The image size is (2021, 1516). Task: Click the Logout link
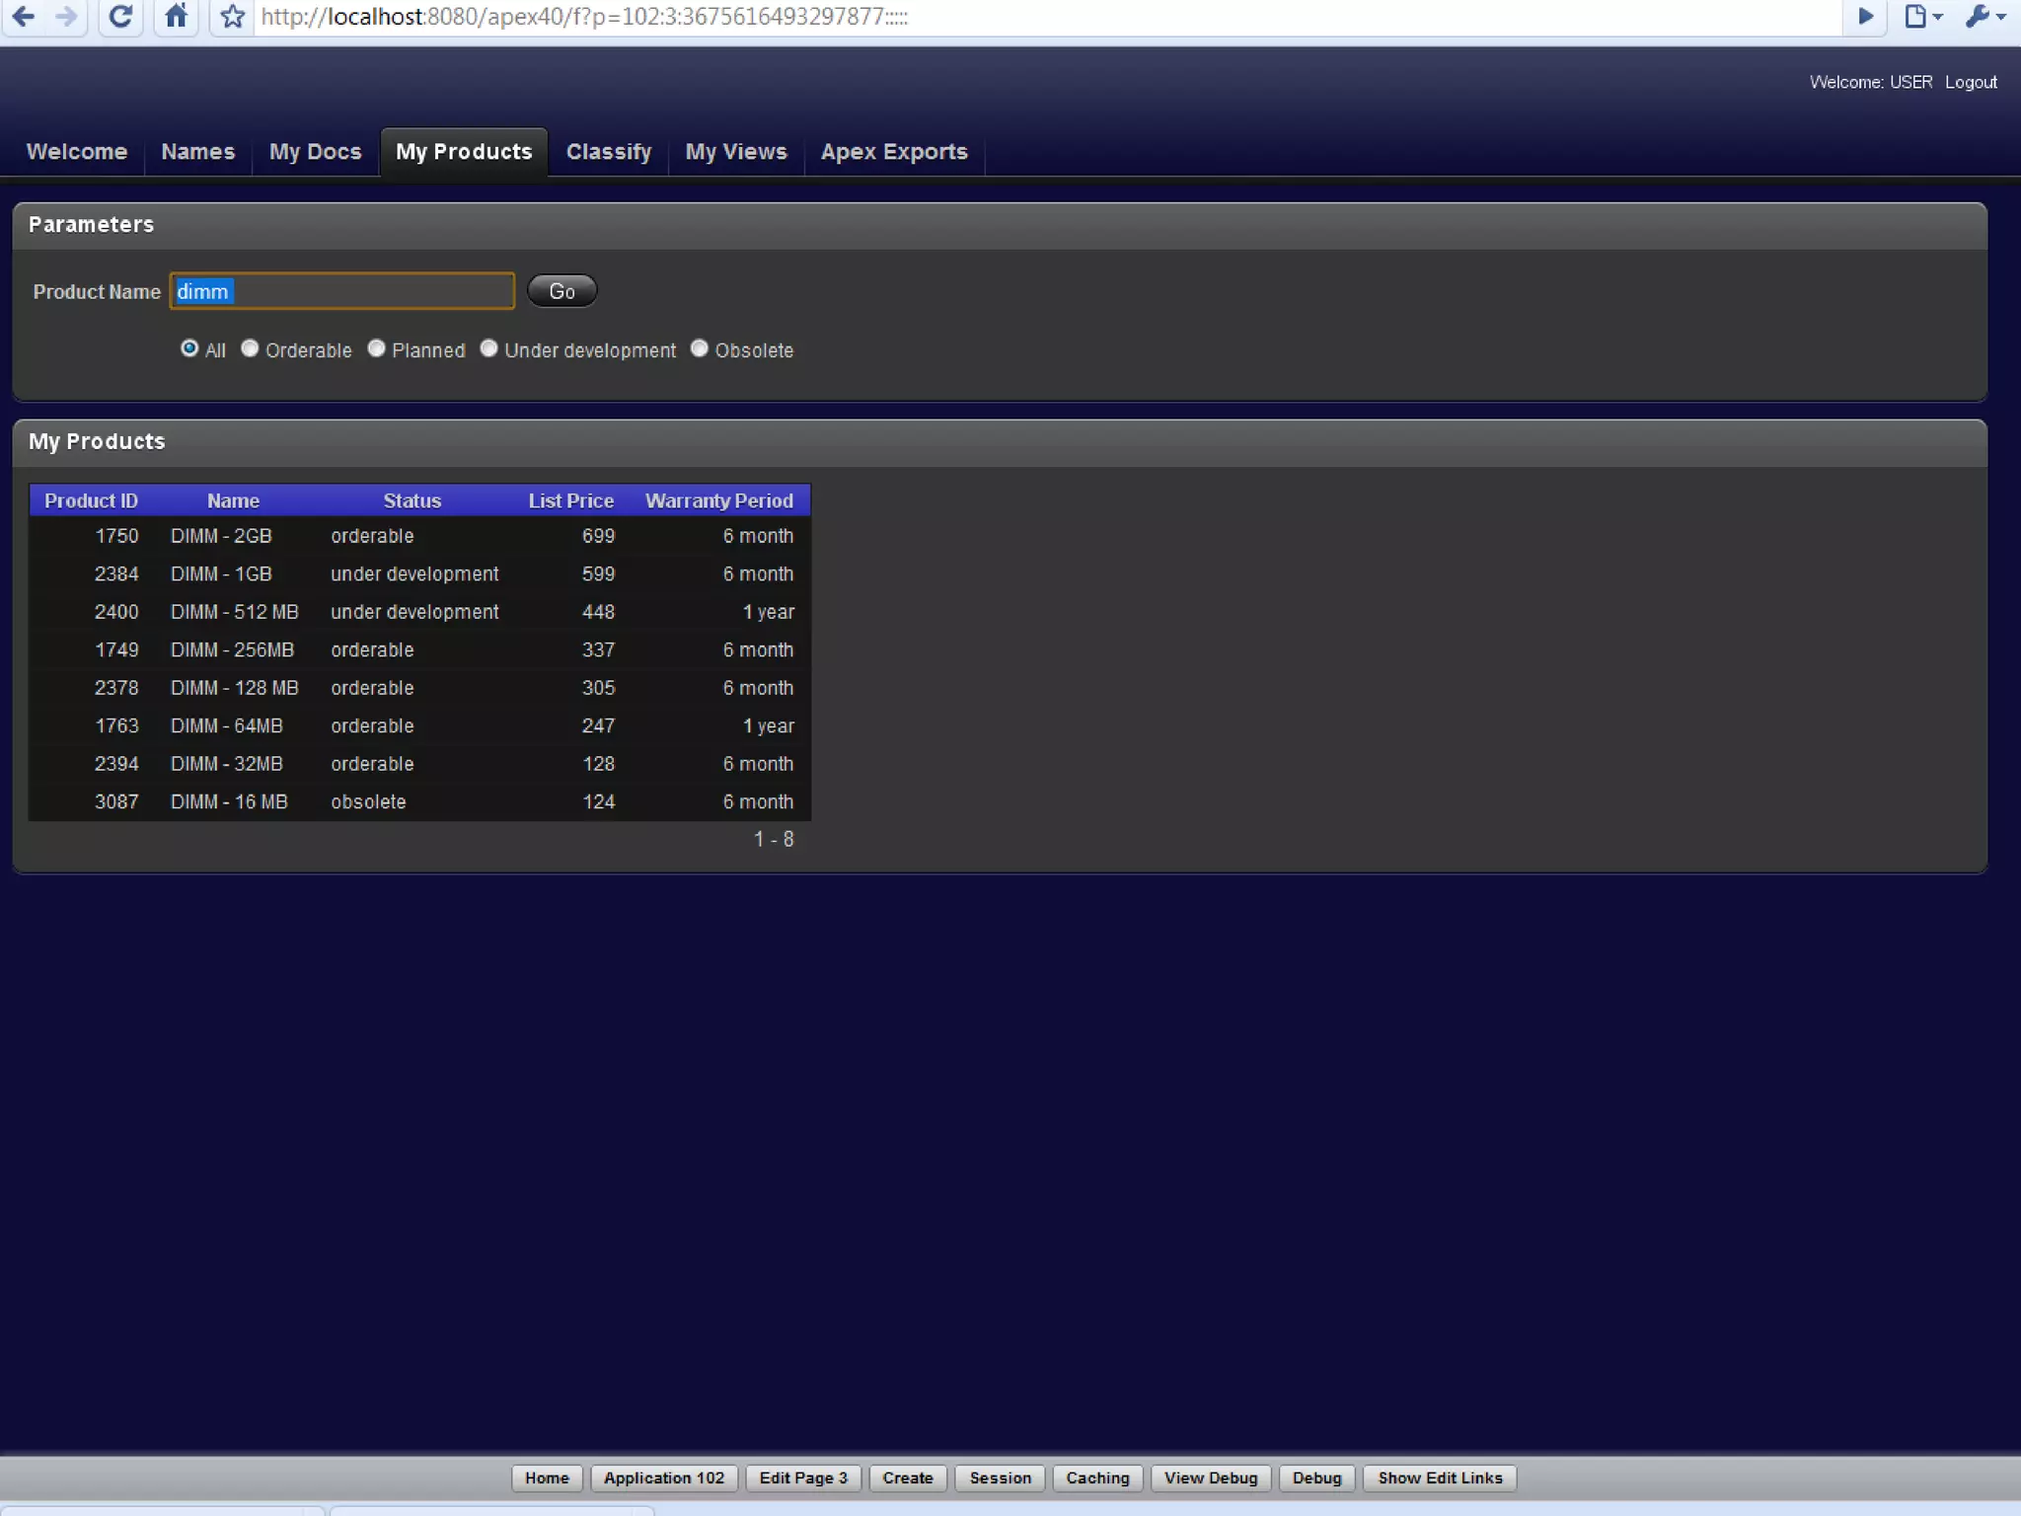click(x=1970, y=83)
